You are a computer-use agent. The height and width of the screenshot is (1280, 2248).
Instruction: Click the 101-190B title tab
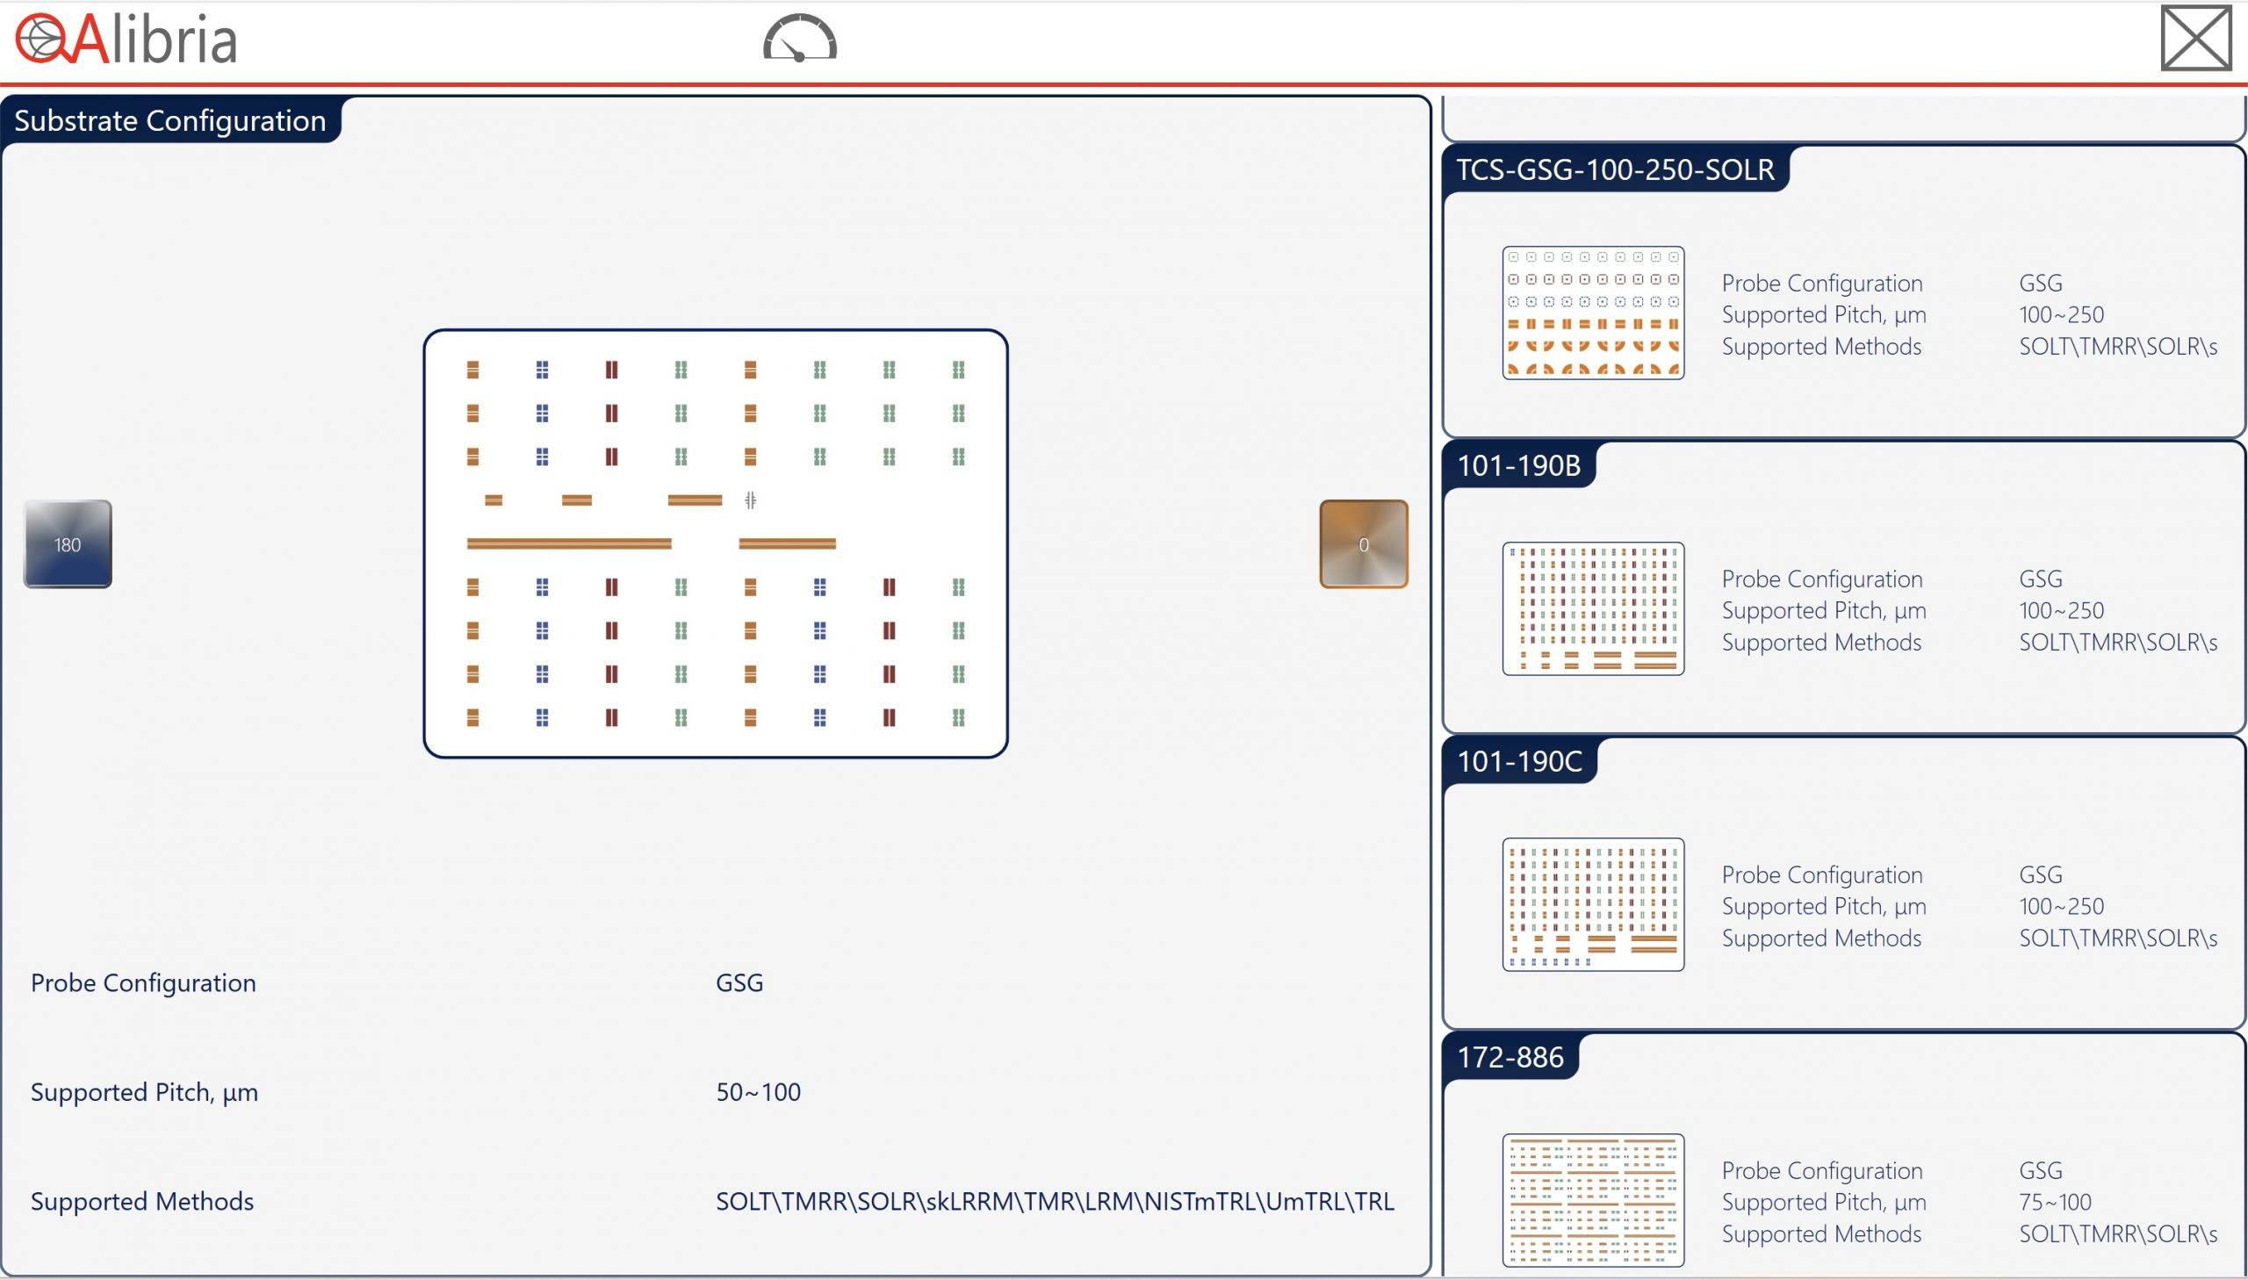[1518, 465]
